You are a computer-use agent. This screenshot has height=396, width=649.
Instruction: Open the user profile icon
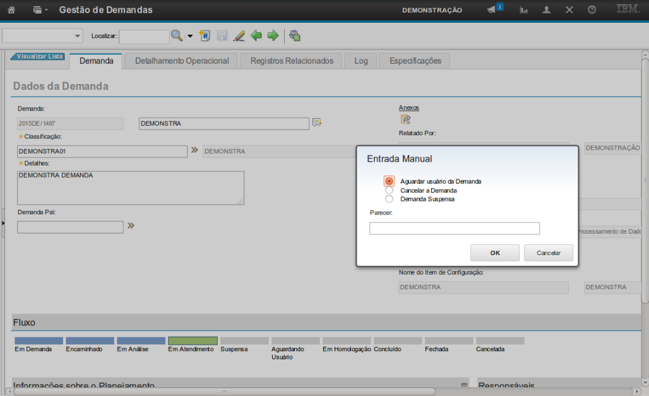(x=547, y=10)
